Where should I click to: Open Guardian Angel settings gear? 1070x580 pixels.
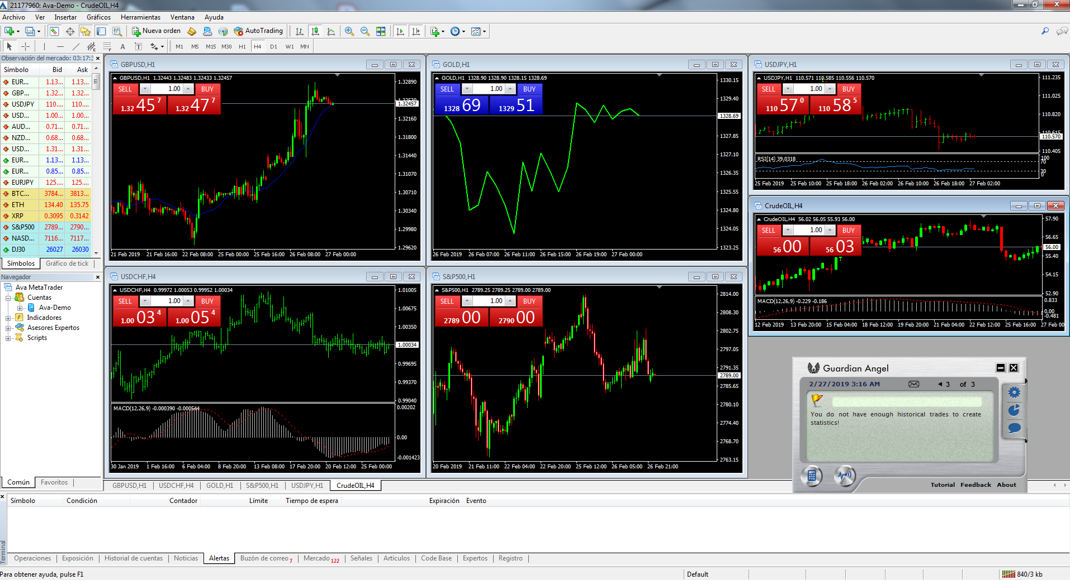[x=1014, y=392]
